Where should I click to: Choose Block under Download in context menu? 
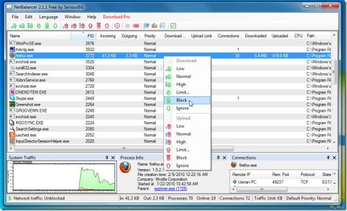tap(187, 100)
